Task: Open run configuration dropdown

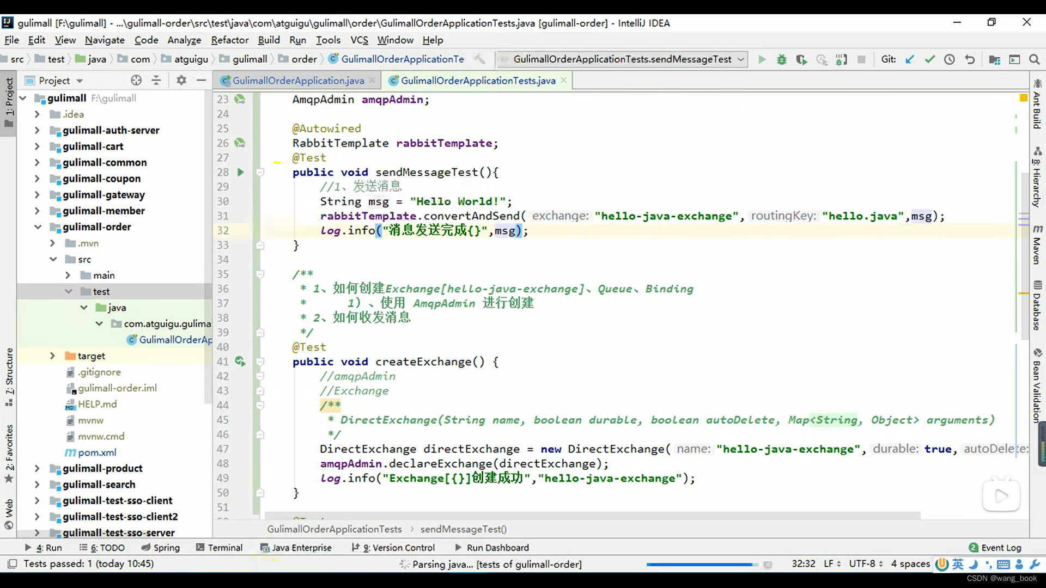Action: [741, 59]
